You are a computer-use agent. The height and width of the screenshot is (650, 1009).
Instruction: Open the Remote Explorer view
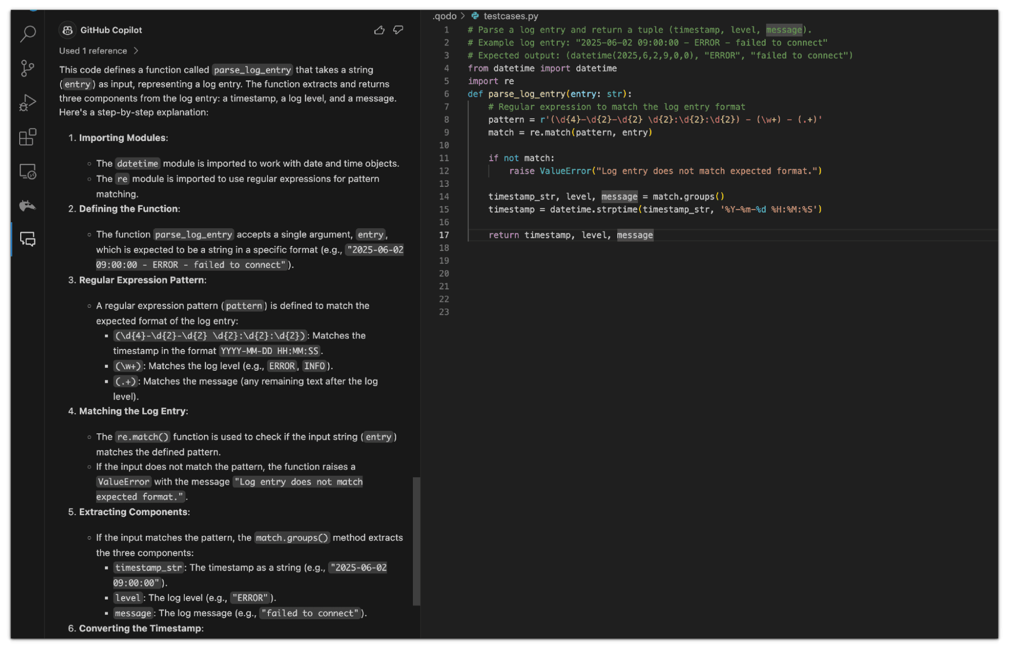[x=28, y=172]
